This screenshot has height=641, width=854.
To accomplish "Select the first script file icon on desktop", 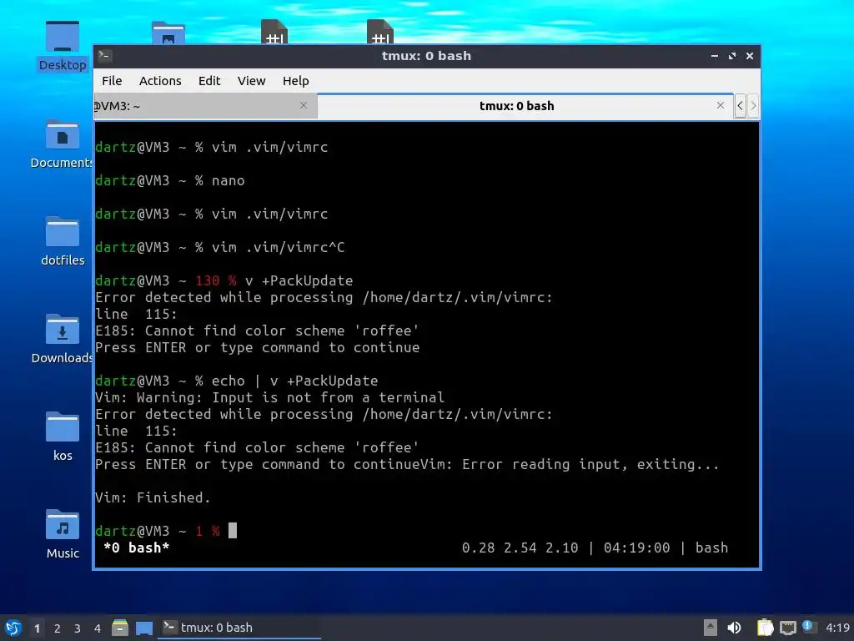I will [x=274, y=32].
